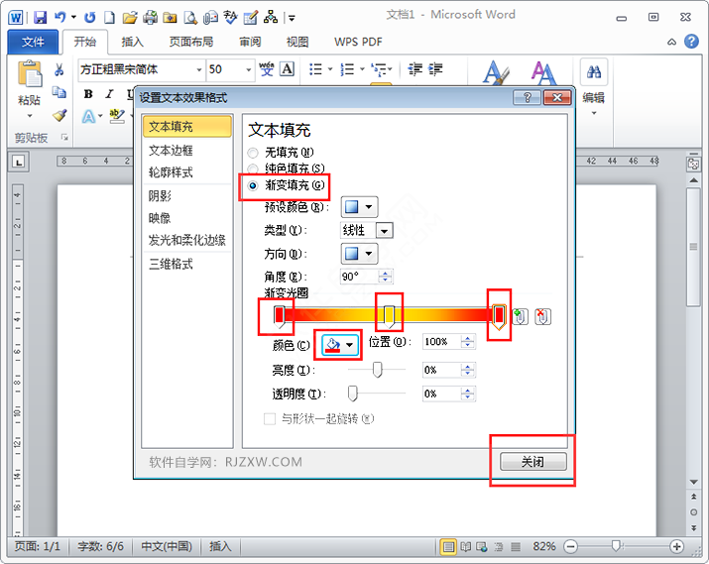Open 预设颜色 preset colors dropdown
The image size is (709, 564).
(x=359, y=207)
